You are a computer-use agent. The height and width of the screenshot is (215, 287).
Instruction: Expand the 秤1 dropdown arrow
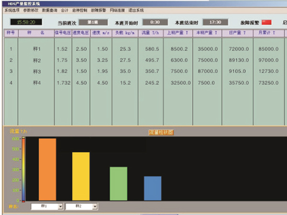click(x=60, y=206)
